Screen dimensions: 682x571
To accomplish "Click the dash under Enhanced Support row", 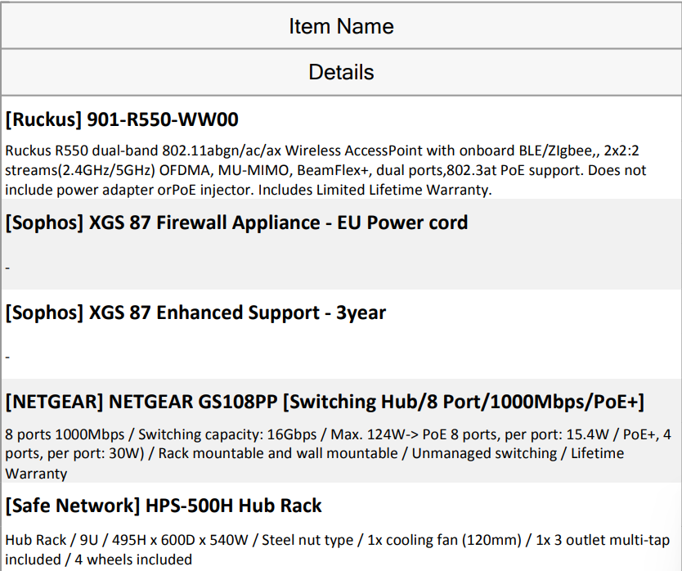I will (x=7, y=357).
